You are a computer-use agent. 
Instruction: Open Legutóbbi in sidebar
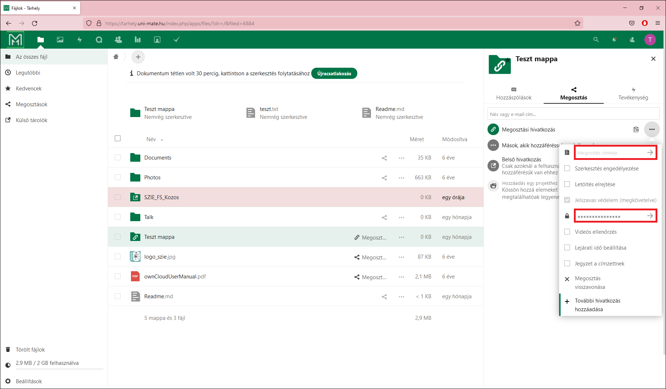54,73
